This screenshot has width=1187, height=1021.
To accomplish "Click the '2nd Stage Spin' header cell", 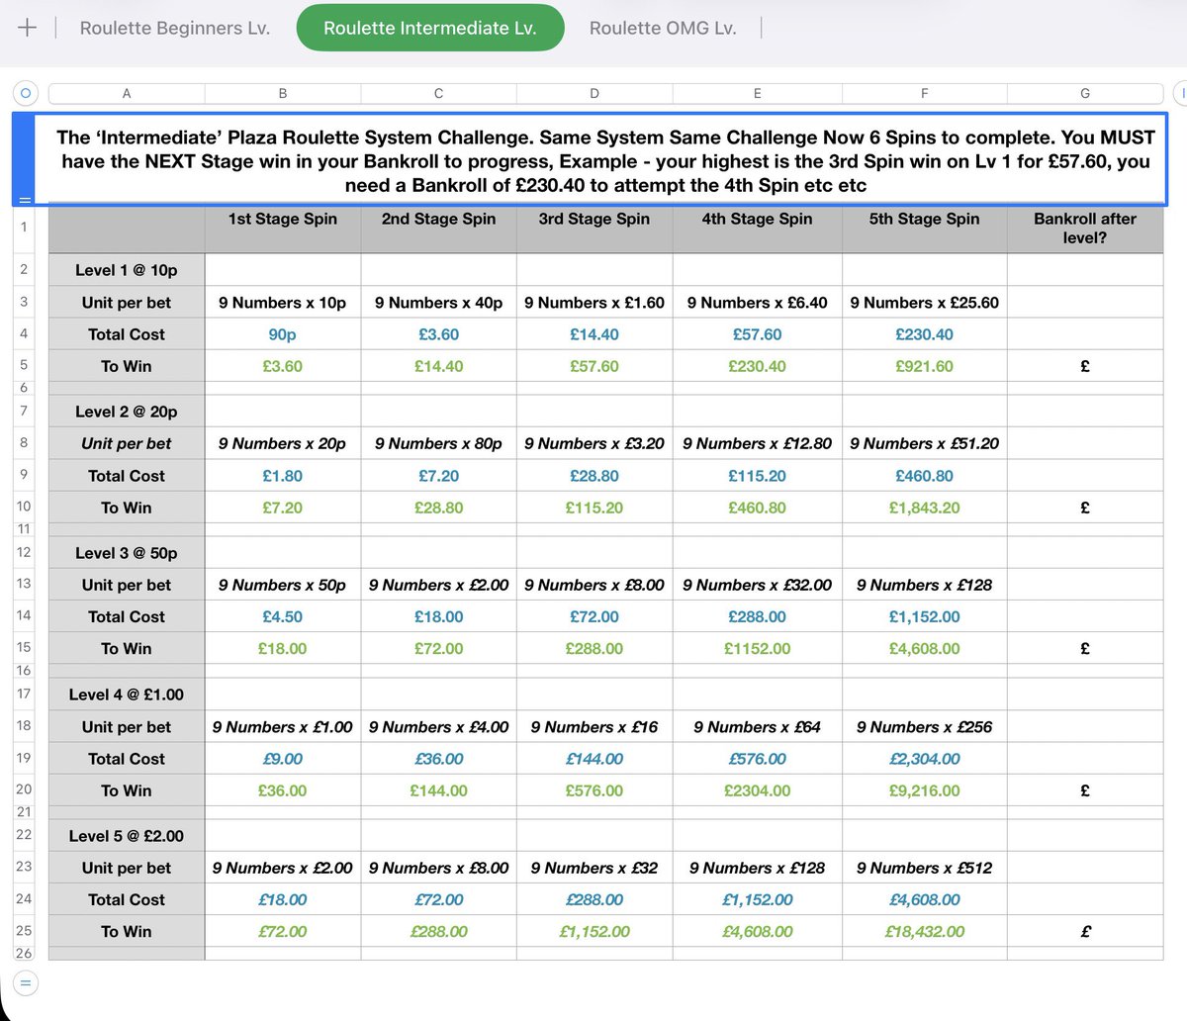I will 439,228.
